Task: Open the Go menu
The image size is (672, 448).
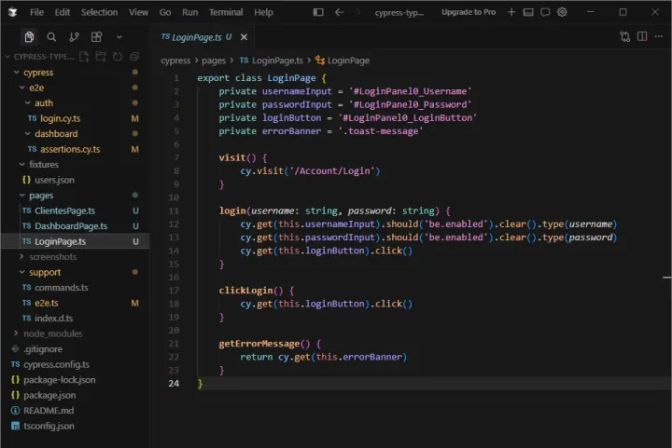Action: tap(165, 12)
